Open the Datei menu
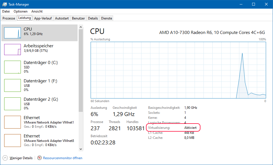The image size is (273, 165). (x=6, y=11)
